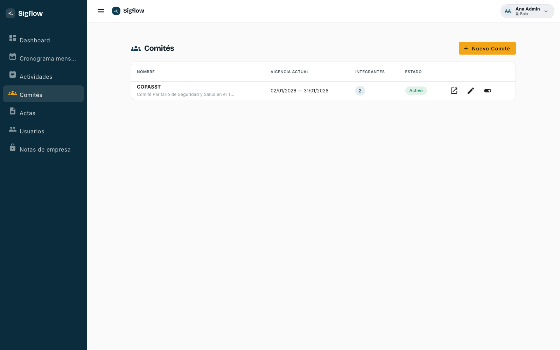
Task: Click the Dashboard icon in sidebar
Action: coord(13,38)
